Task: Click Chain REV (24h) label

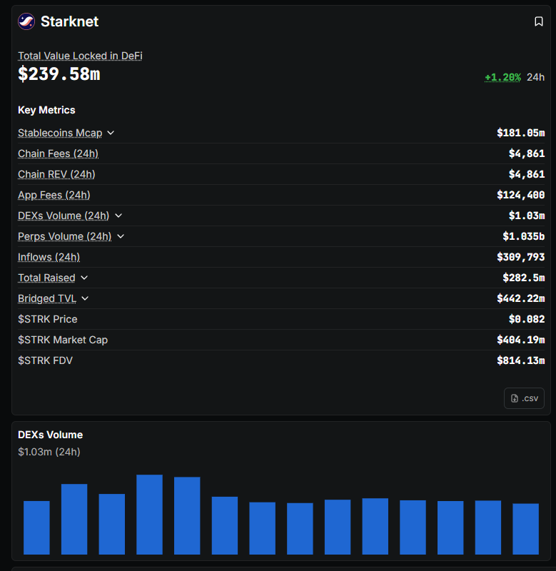Action: click(56, 174)
